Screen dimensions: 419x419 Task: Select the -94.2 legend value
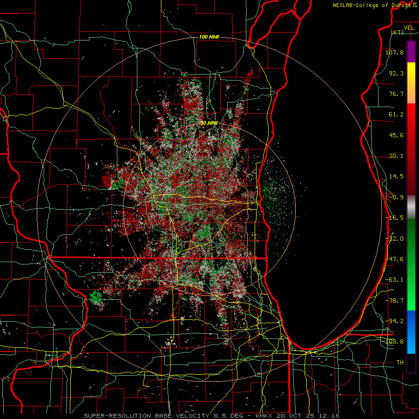pos(394,321)
